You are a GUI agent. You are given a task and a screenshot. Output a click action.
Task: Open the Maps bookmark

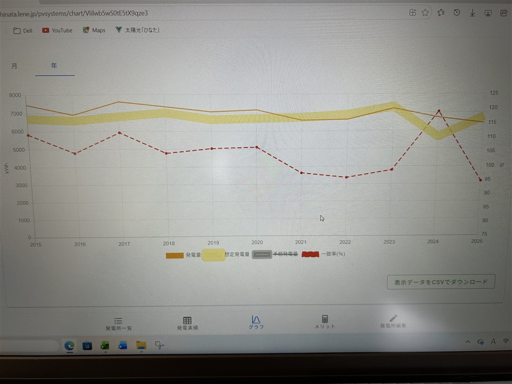point(94,30)
